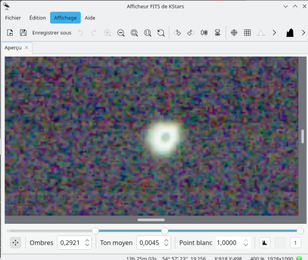
Task: Open the Affichage menu
Action: 65,17
